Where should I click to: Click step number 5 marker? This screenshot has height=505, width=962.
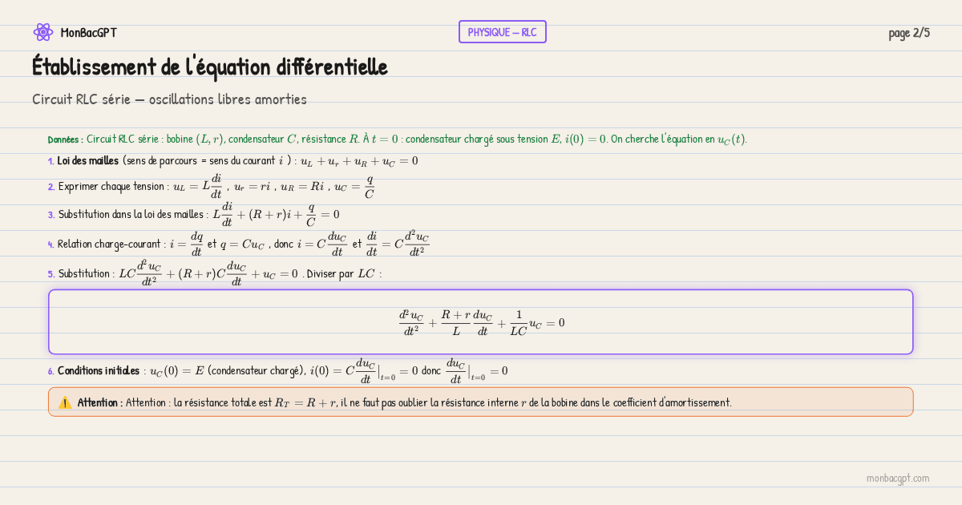(51, 273)
